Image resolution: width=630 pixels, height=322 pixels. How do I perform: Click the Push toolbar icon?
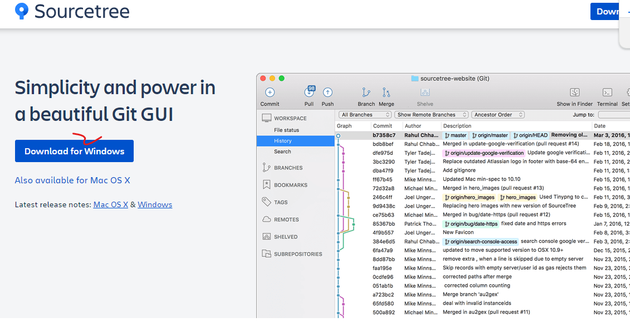[328, 92]
